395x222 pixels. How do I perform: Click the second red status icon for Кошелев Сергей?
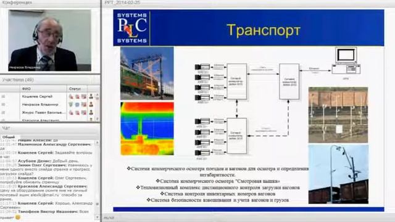(77, 96)
